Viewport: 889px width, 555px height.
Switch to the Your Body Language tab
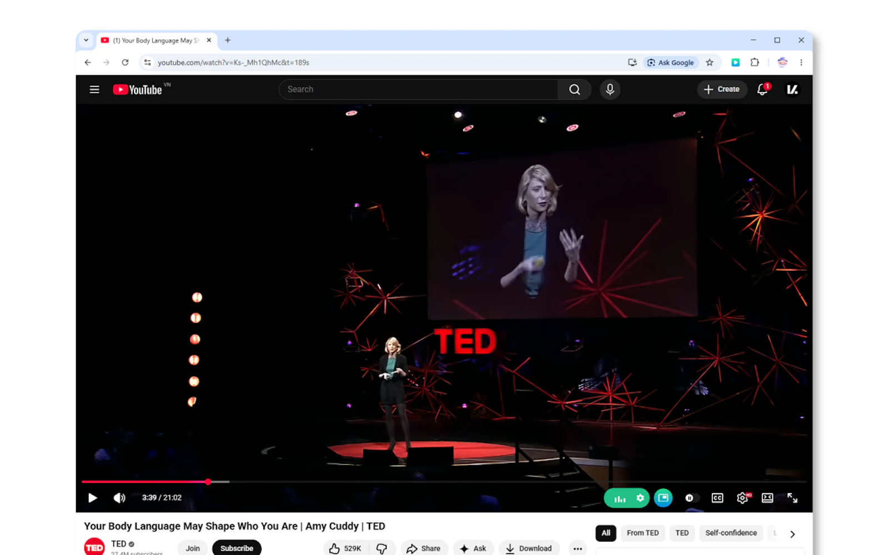[157, 41]
